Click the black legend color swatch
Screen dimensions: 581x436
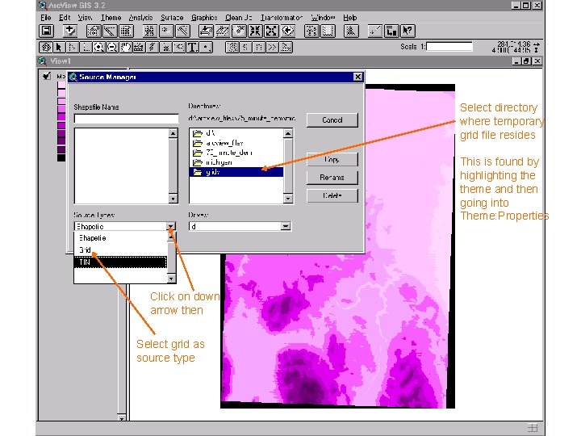(x=61, y=158)
